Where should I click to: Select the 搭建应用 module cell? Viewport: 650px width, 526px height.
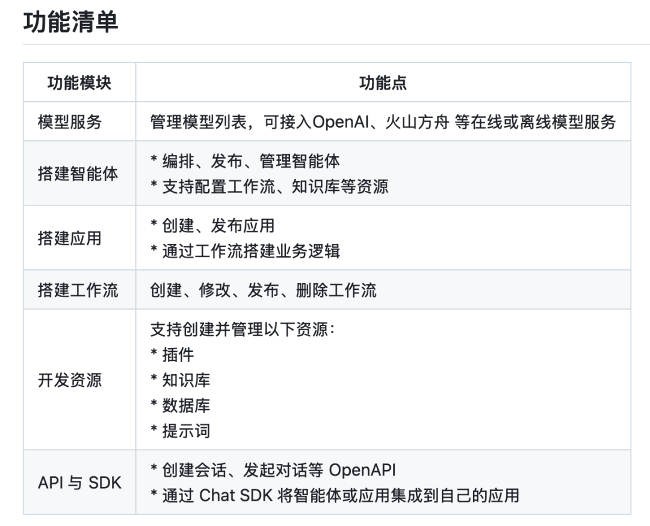coord(70,238)
